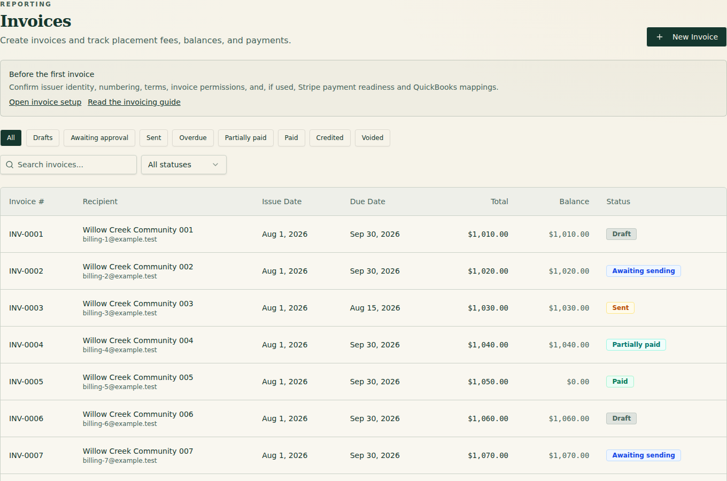Click total amount $1,040.00
Viewport: 727px width, 481px height.
coord(488,345)
